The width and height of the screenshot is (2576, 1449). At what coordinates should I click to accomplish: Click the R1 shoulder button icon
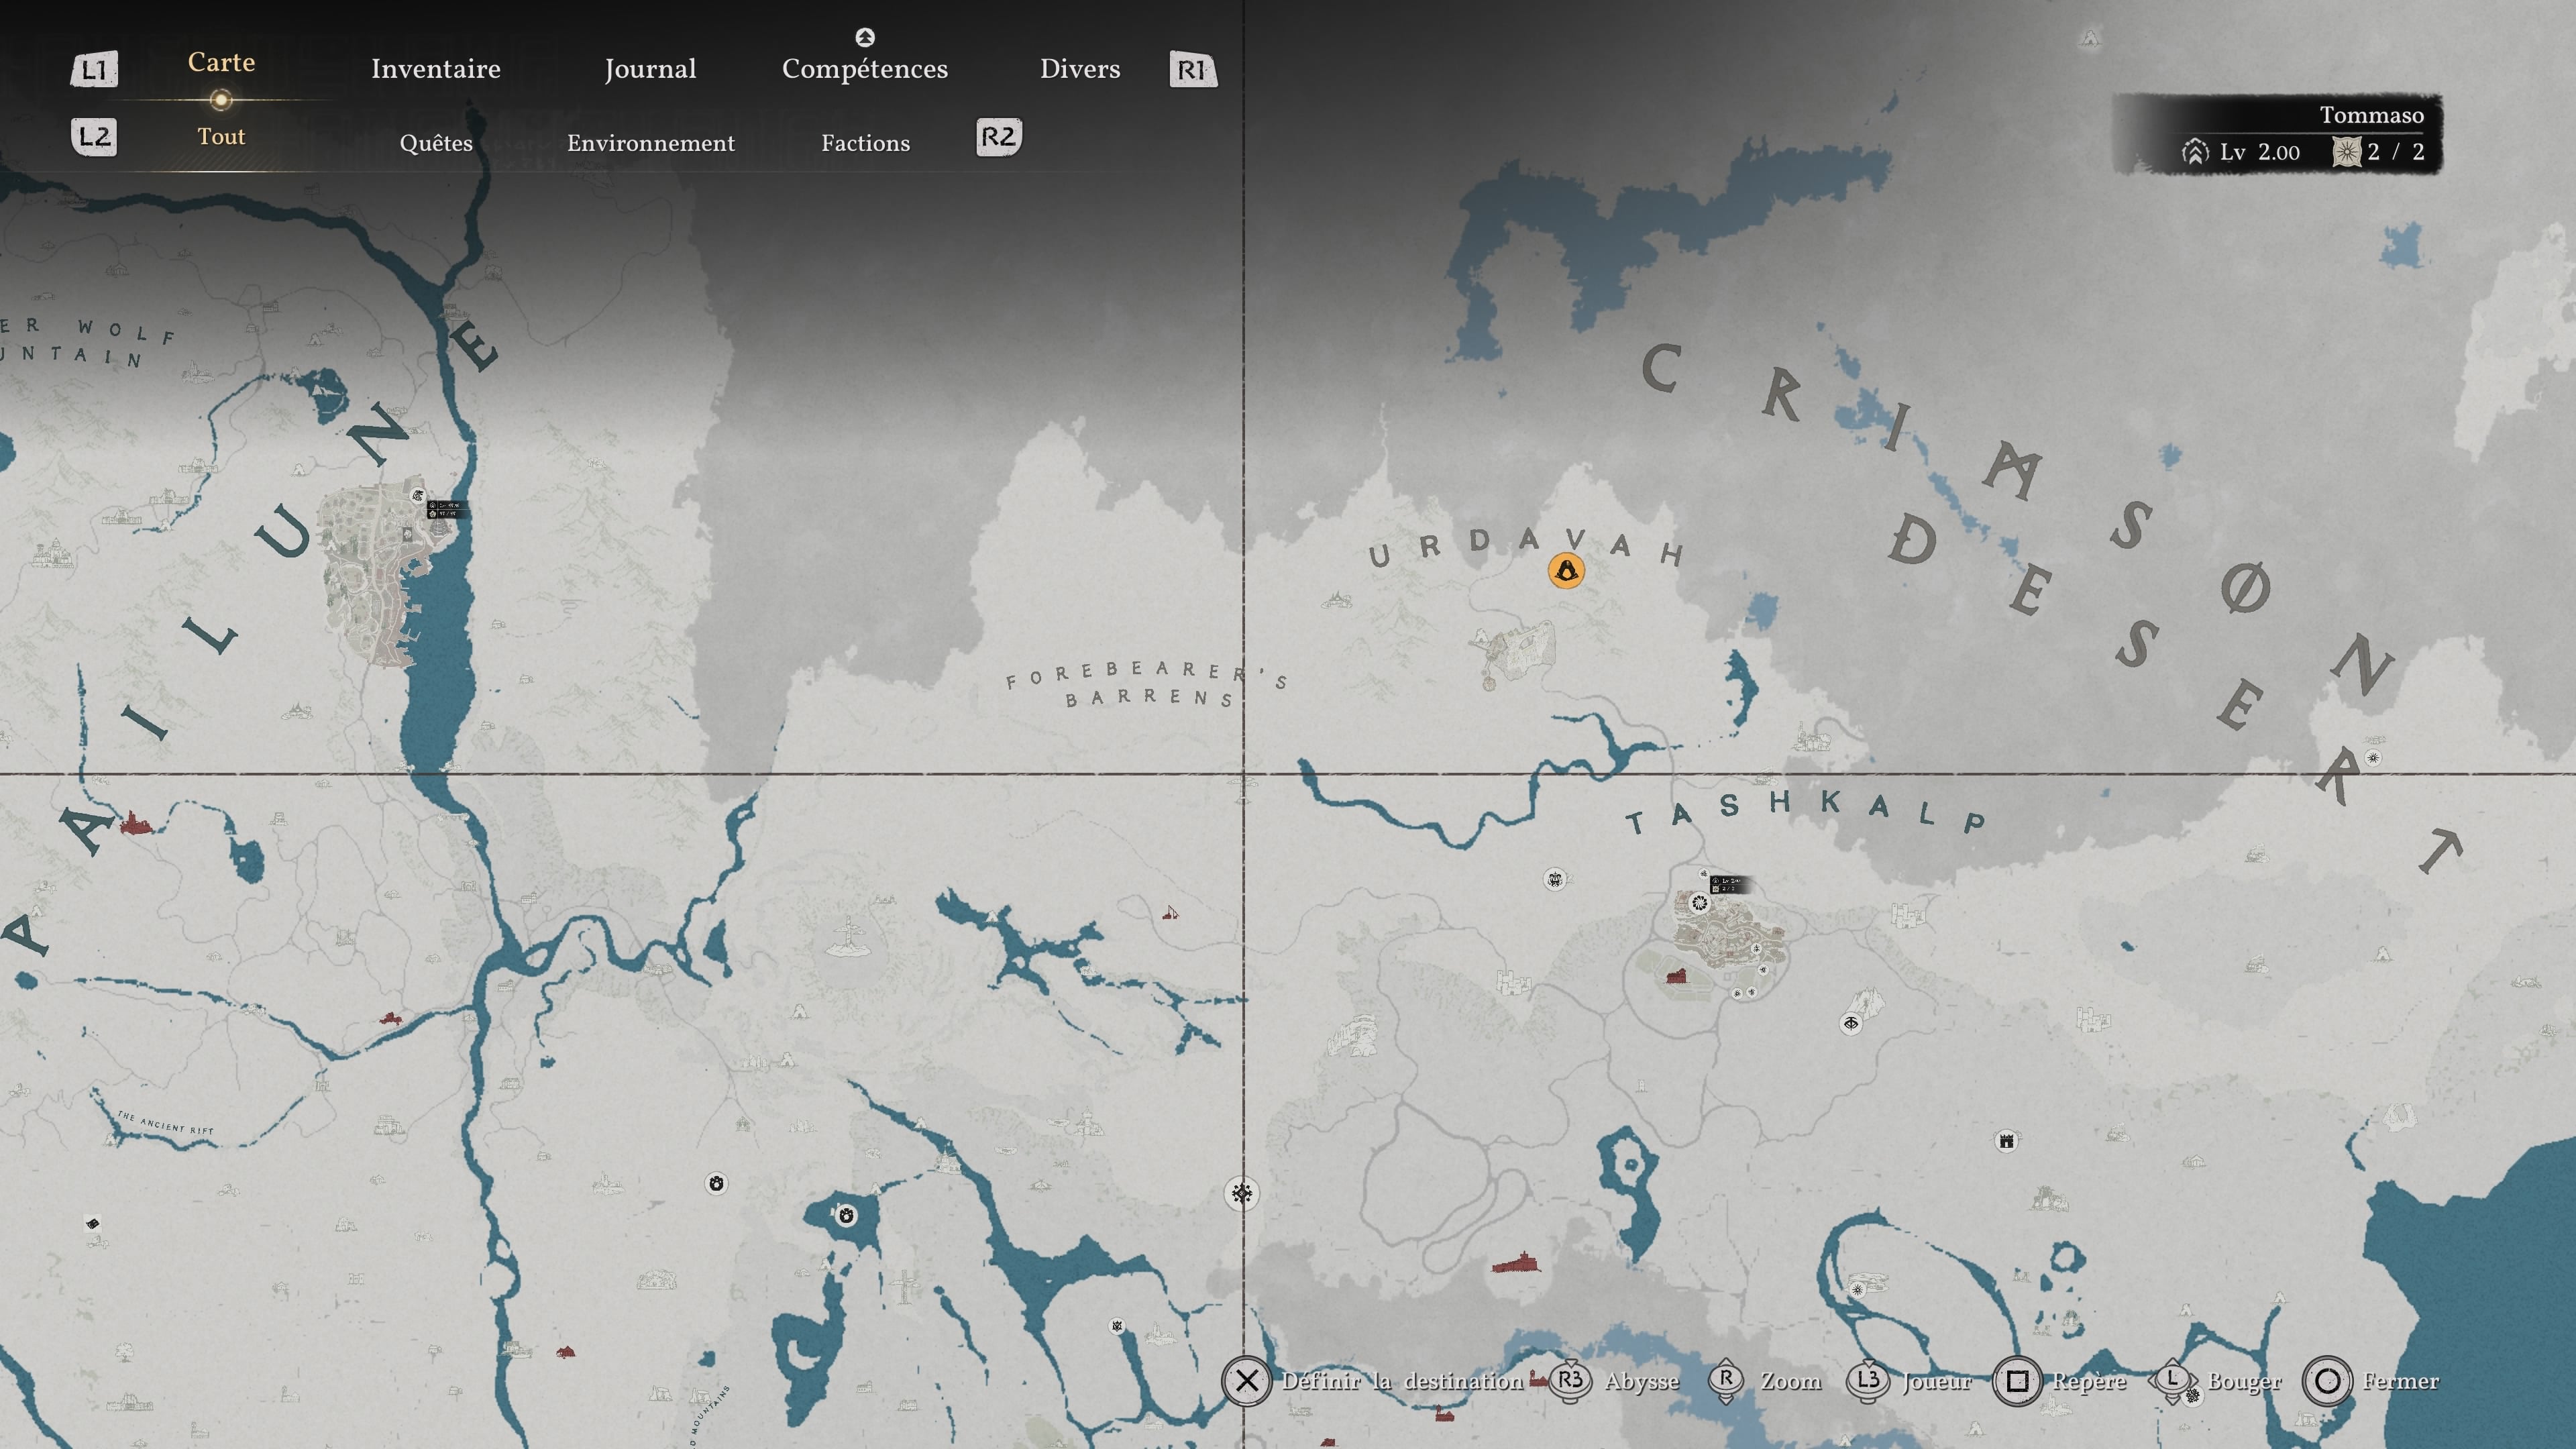point(1192,69)
